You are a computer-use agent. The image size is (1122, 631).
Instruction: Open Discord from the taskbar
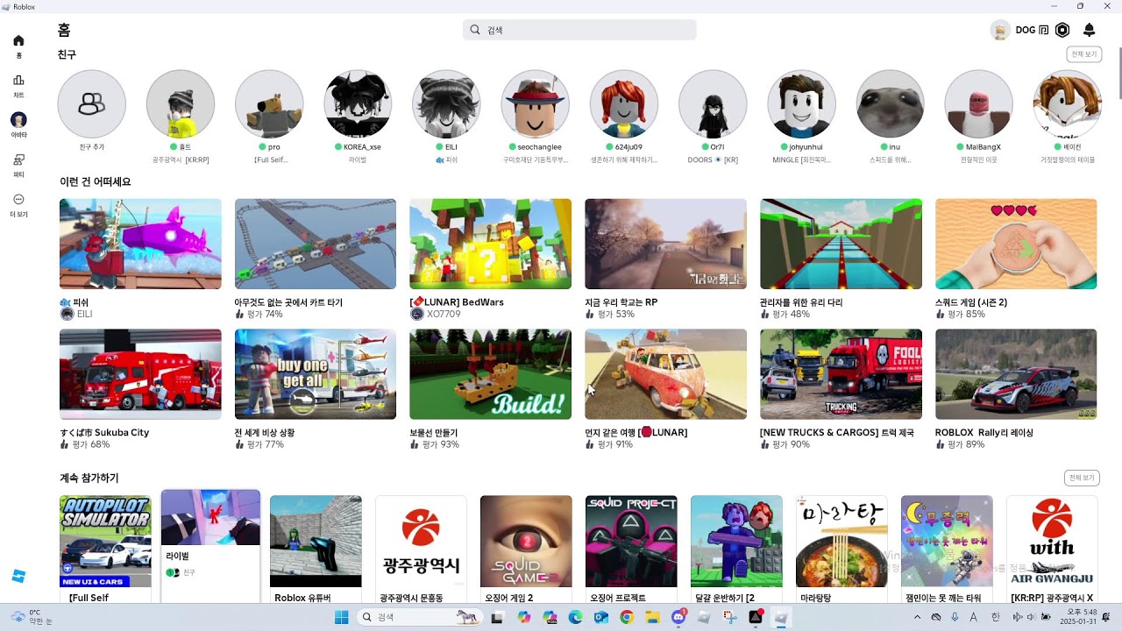click(x=678, y=617)
